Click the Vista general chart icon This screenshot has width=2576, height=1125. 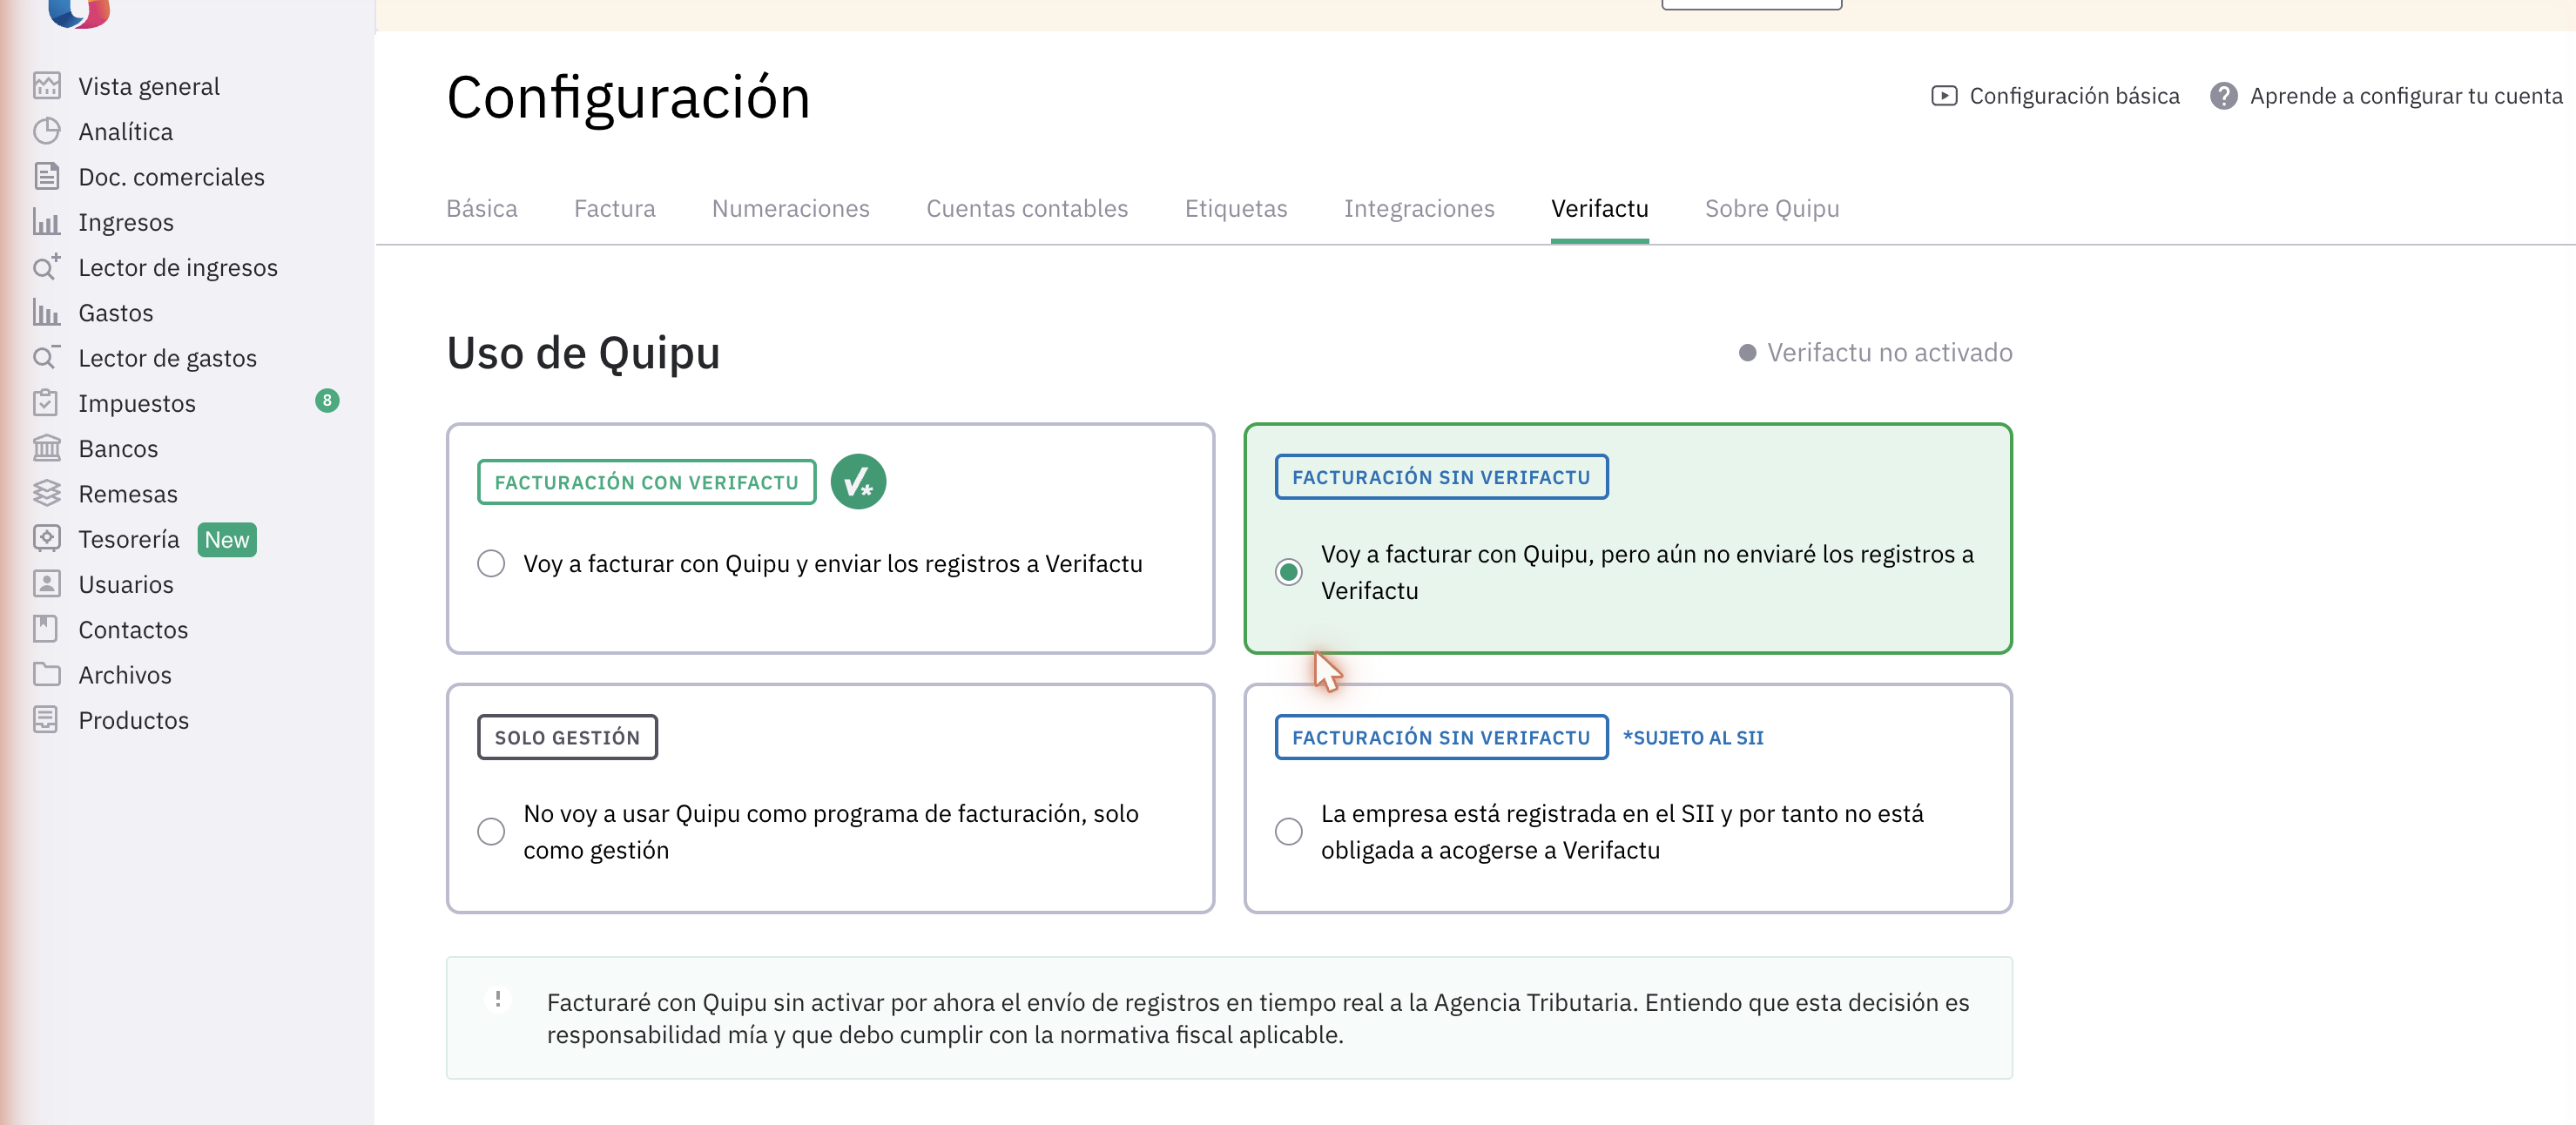pyautogui.click(x=46, y=86)
